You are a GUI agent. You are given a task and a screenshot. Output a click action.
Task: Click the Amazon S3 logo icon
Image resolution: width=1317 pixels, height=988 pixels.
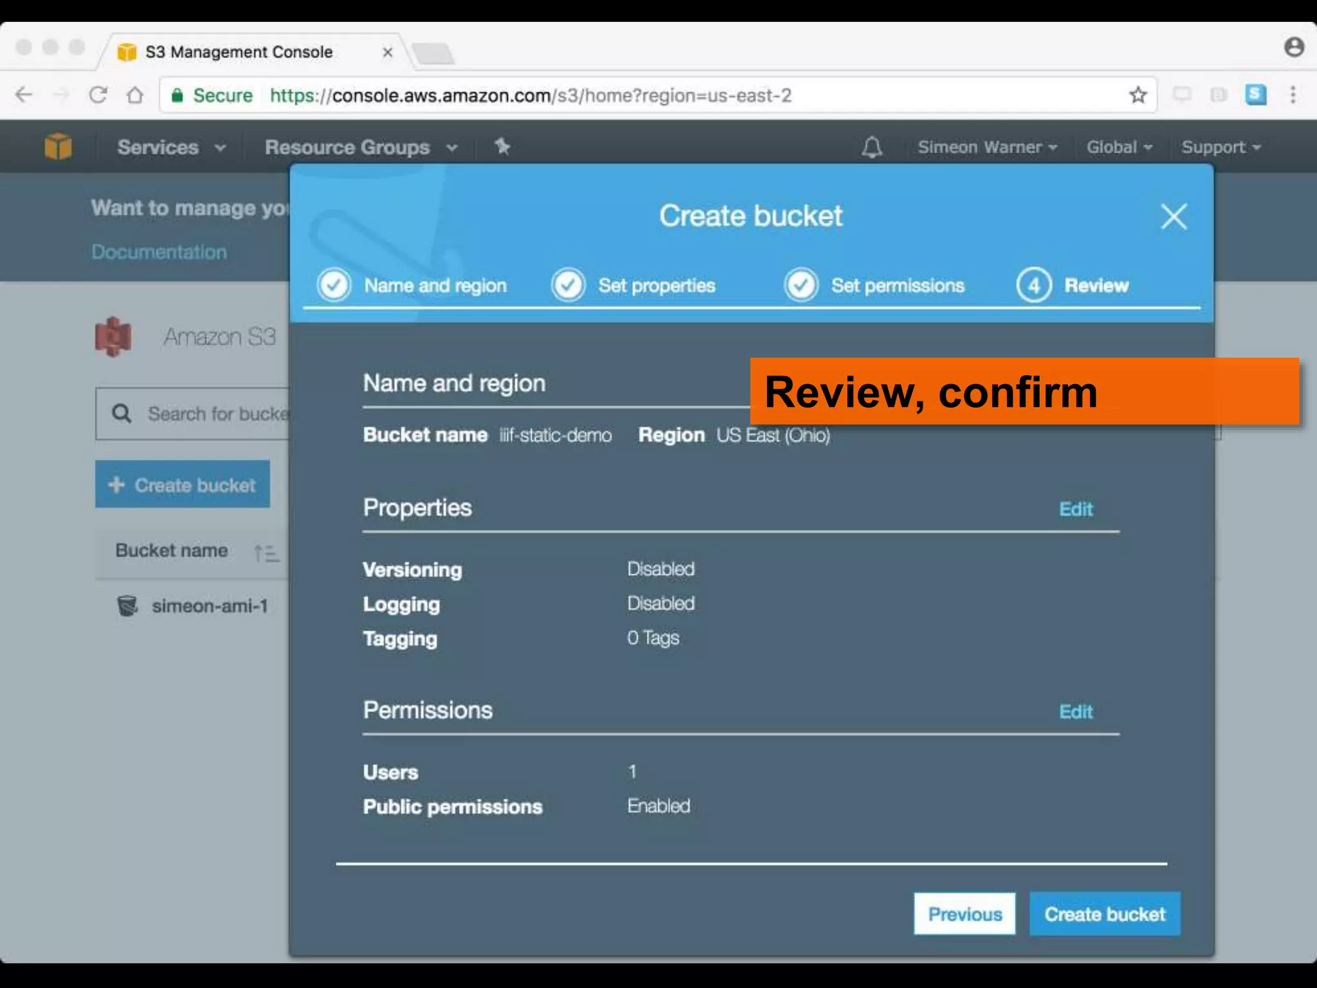113,336
